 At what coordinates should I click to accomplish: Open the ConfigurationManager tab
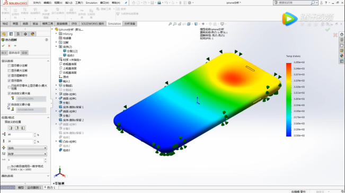coord(18,34)
